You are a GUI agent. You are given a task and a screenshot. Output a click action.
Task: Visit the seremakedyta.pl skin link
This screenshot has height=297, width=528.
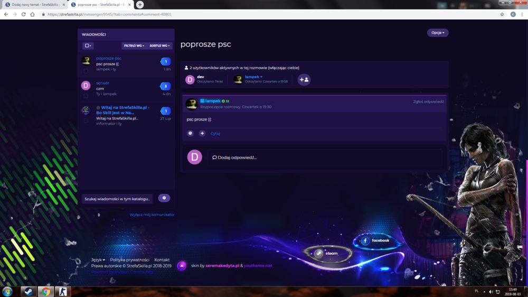(x=222, y=266)
